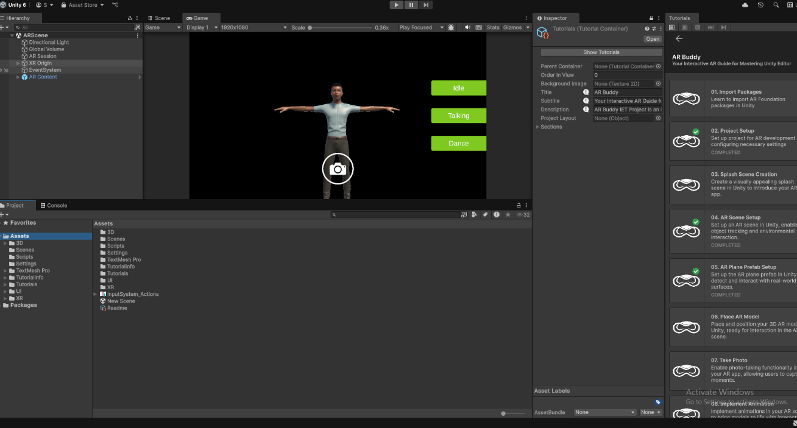The width and height of the screenshot is (797, 428).
Task: Click fast-forward icon in Tutorials toolbar
Action: [710, 27]
